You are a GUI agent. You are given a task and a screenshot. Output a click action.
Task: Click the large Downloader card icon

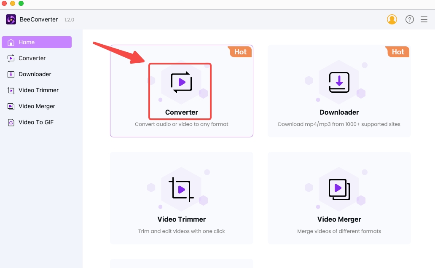click(339, 82)
